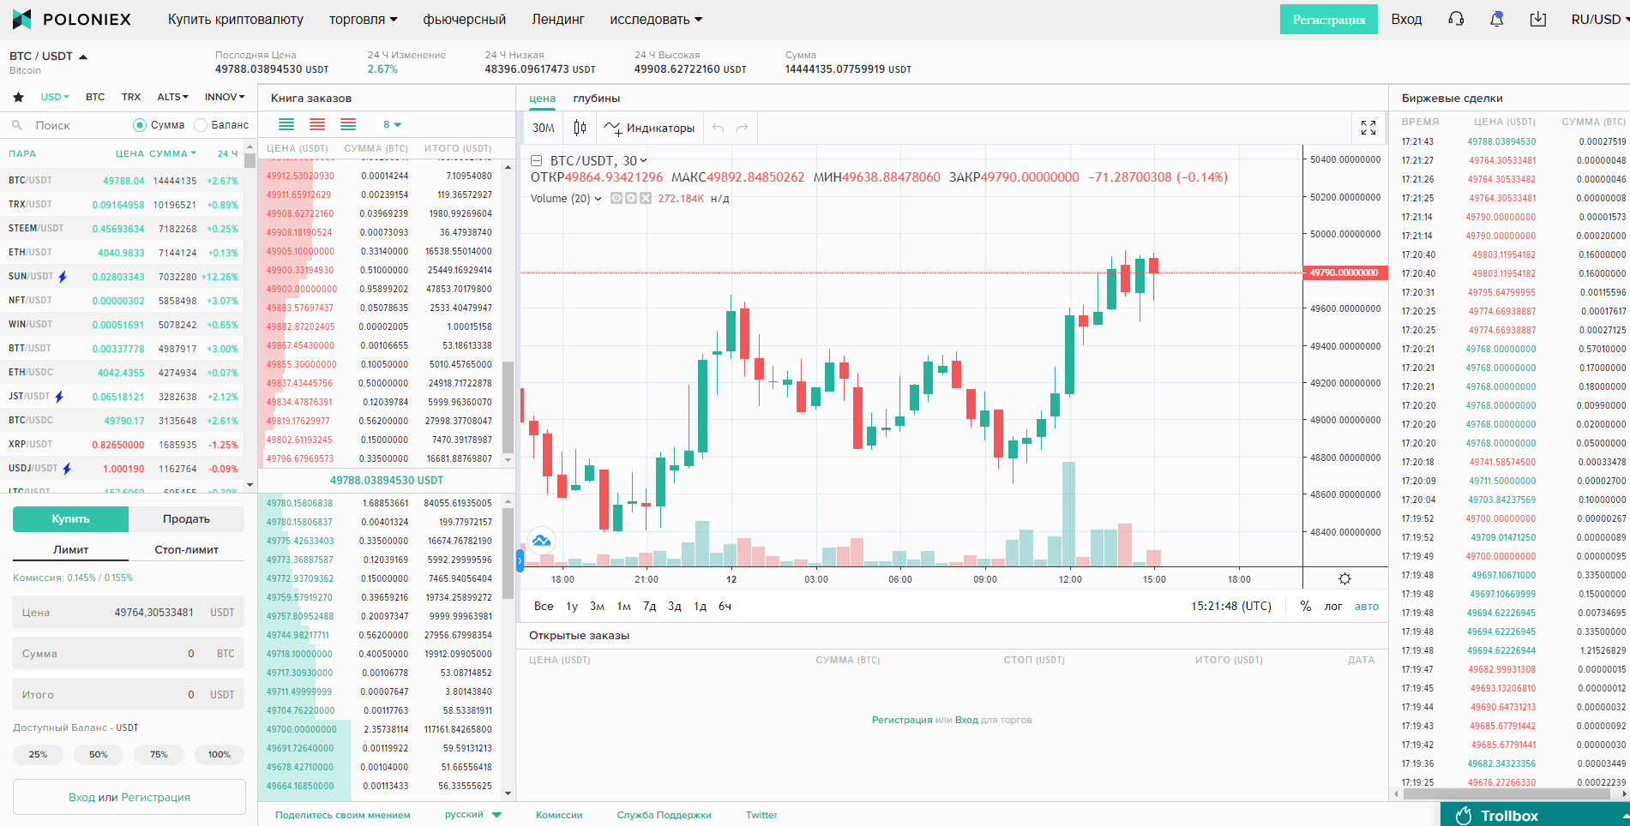The width and height of the screenshot is (1630, 826).
Task: Collapse the chart legend box icon
Action: 537,160
